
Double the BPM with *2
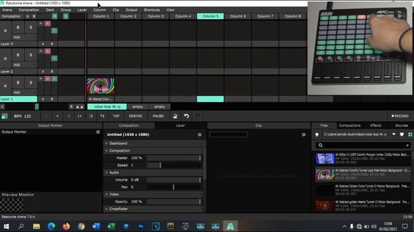tap(102, 116)
